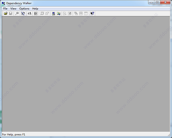Click the grayed Properties toolbar icon
The width and height of the screenshot is (172, 138).
click(x=47, y=13)
